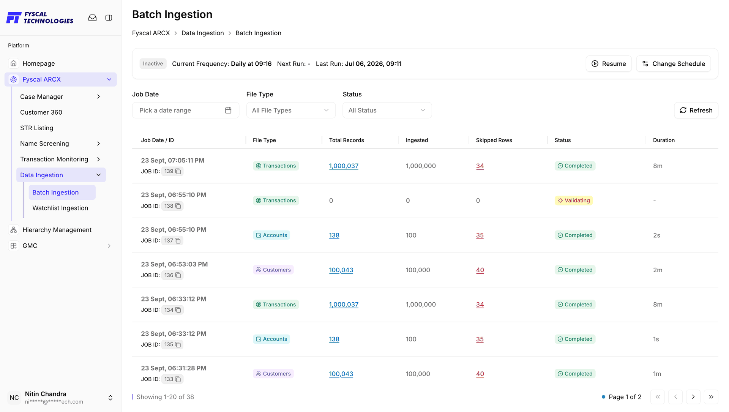Viewport: 729px width, 412px height.
Task: Click Data Ingestion in the breadcrumb
Action: (202, 33)
